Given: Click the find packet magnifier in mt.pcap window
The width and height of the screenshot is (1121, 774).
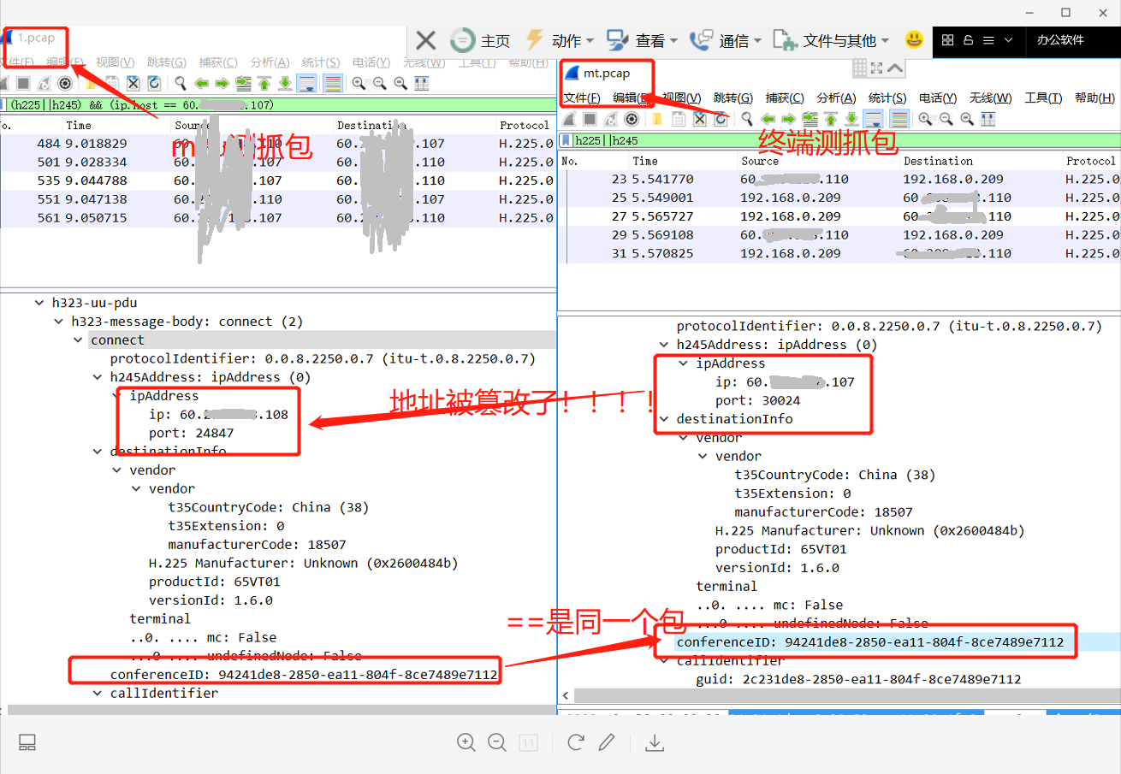Looking at the screenshot, I should pos(747,119).
